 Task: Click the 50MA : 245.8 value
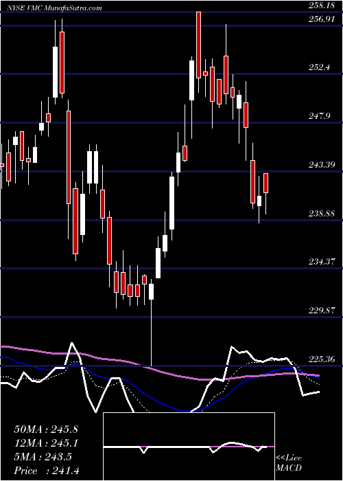coord(46,429)
